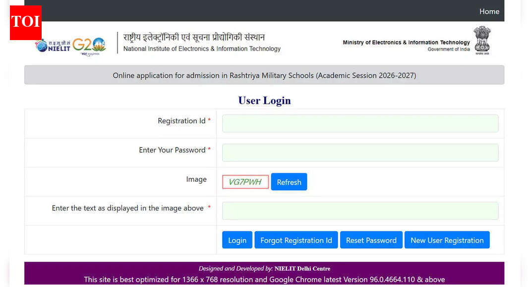Click the TOI logo

[x=25, y=23]
